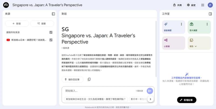Image resolution: width=216 pixels, height=109 pixels.
Task: Click the 報告 report icon
Action: 191,40
